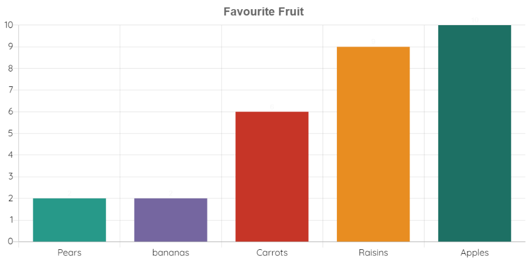Click the 3 tick on y-axis
The height and width of the screenshot is (263, 527).
click(x=10, y=177)
